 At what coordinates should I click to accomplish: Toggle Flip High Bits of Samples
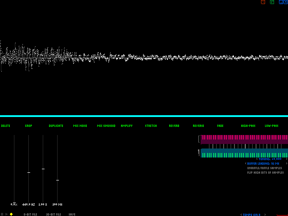[x=265, y=172]
